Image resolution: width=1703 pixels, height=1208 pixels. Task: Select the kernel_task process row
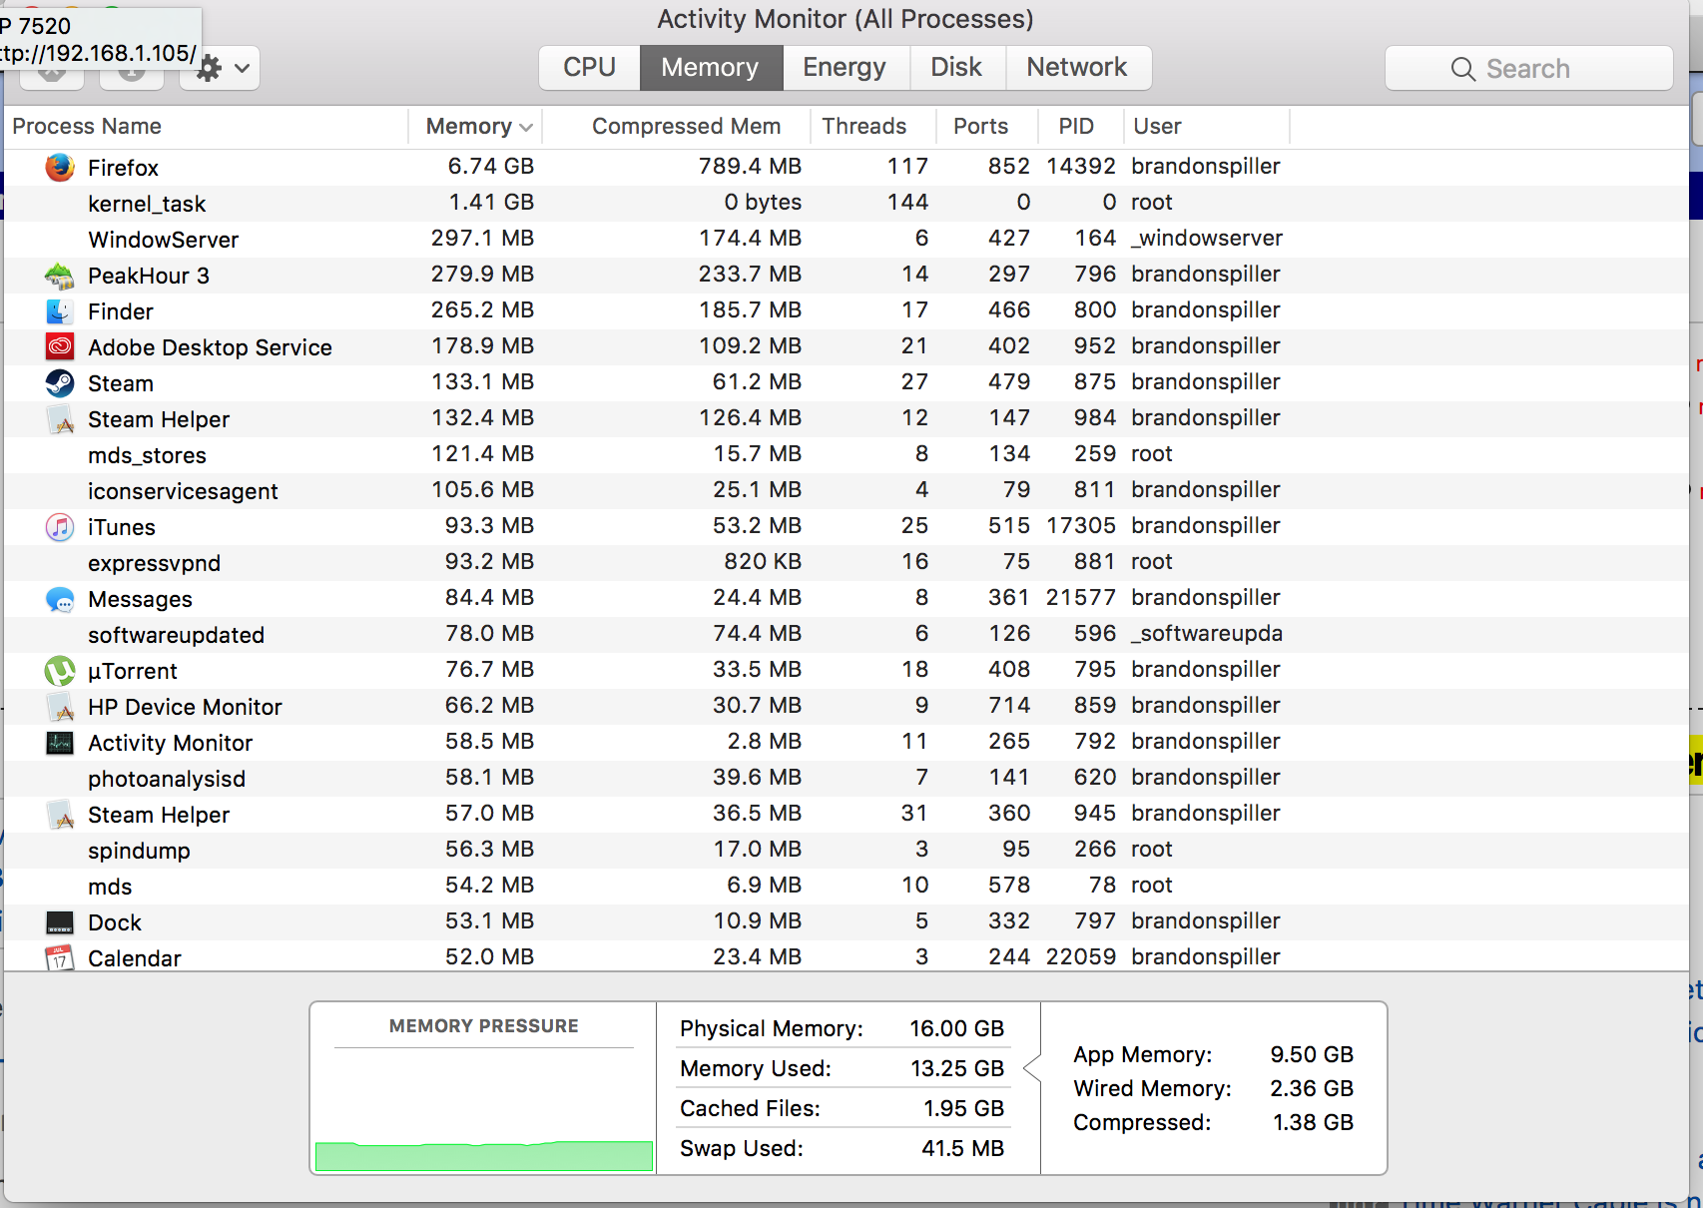pyautogui.click(x=847, y=203)
